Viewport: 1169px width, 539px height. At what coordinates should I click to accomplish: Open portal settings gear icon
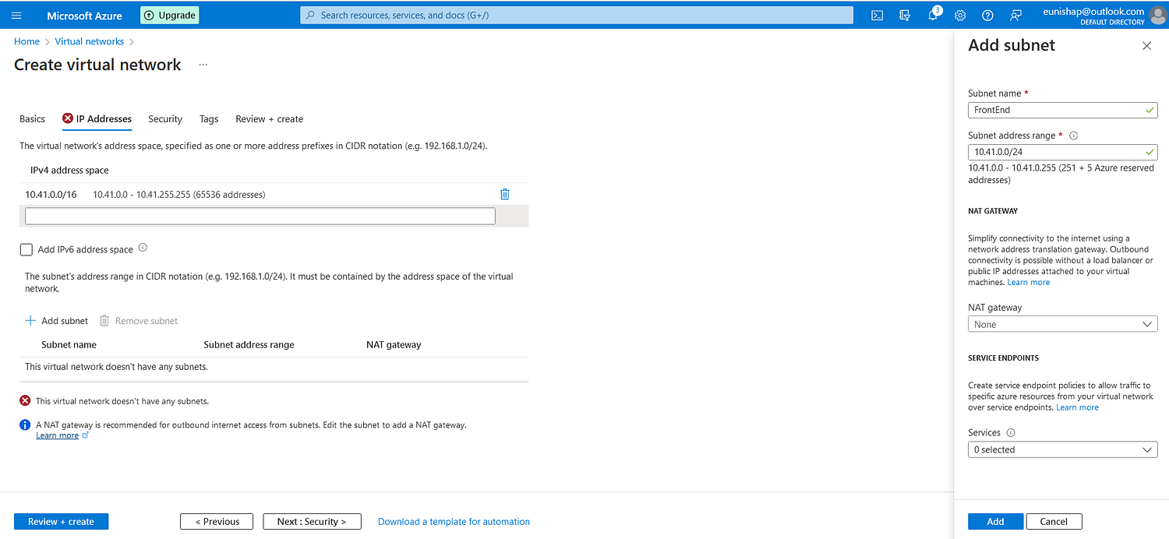(960, 16)
